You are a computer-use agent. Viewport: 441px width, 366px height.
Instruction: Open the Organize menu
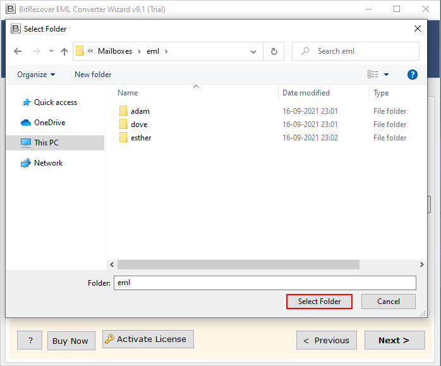pos(36,75)
